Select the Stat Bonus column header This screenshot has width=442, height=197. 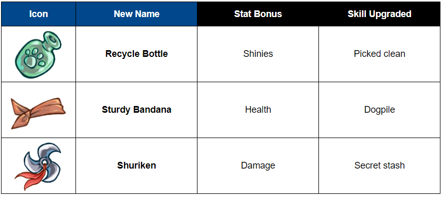[258, 14]
